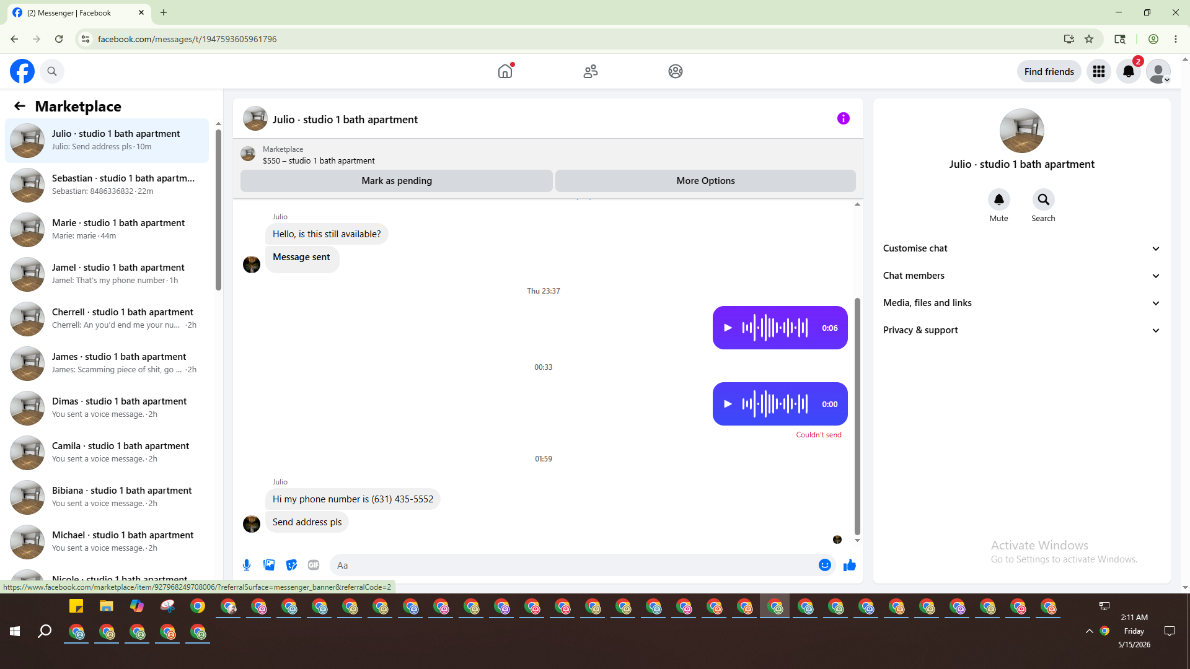This screenshot has height=669, width=1190.
Task: Click Mark as pending button
Action: point(397,181)
